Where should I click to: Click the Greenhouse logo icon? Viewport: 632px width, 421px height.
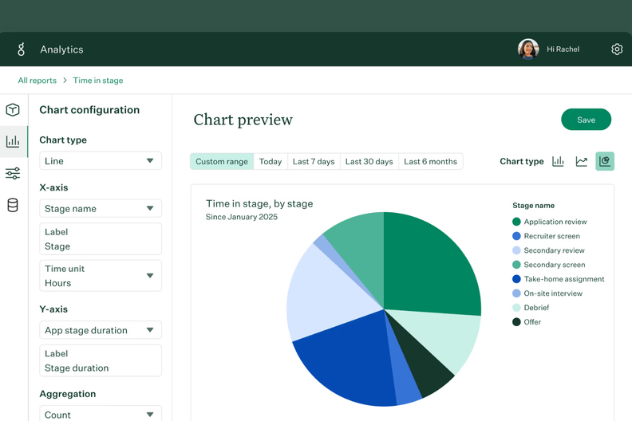pos(21,49)
